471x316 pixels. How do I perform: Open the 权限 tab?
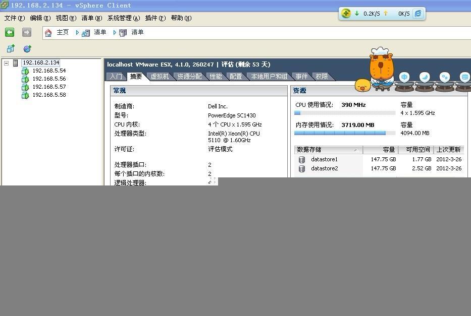(322, 77)
